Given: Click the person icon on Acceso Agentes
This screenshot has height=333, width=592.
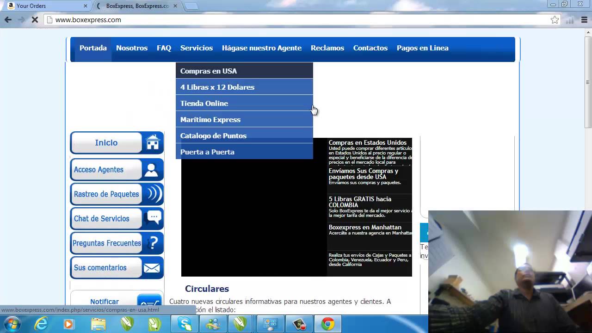Looking at the screenshot, I should [x=151, y=170].
